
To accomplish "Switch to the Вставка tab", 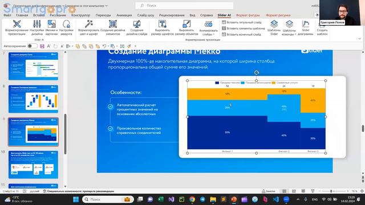I will 39,15.
